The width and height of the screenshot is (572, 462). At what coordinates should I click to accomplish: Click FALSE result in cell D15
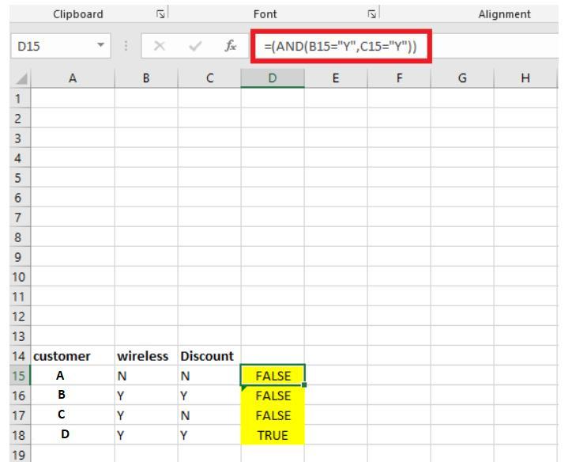coord(273,375)
